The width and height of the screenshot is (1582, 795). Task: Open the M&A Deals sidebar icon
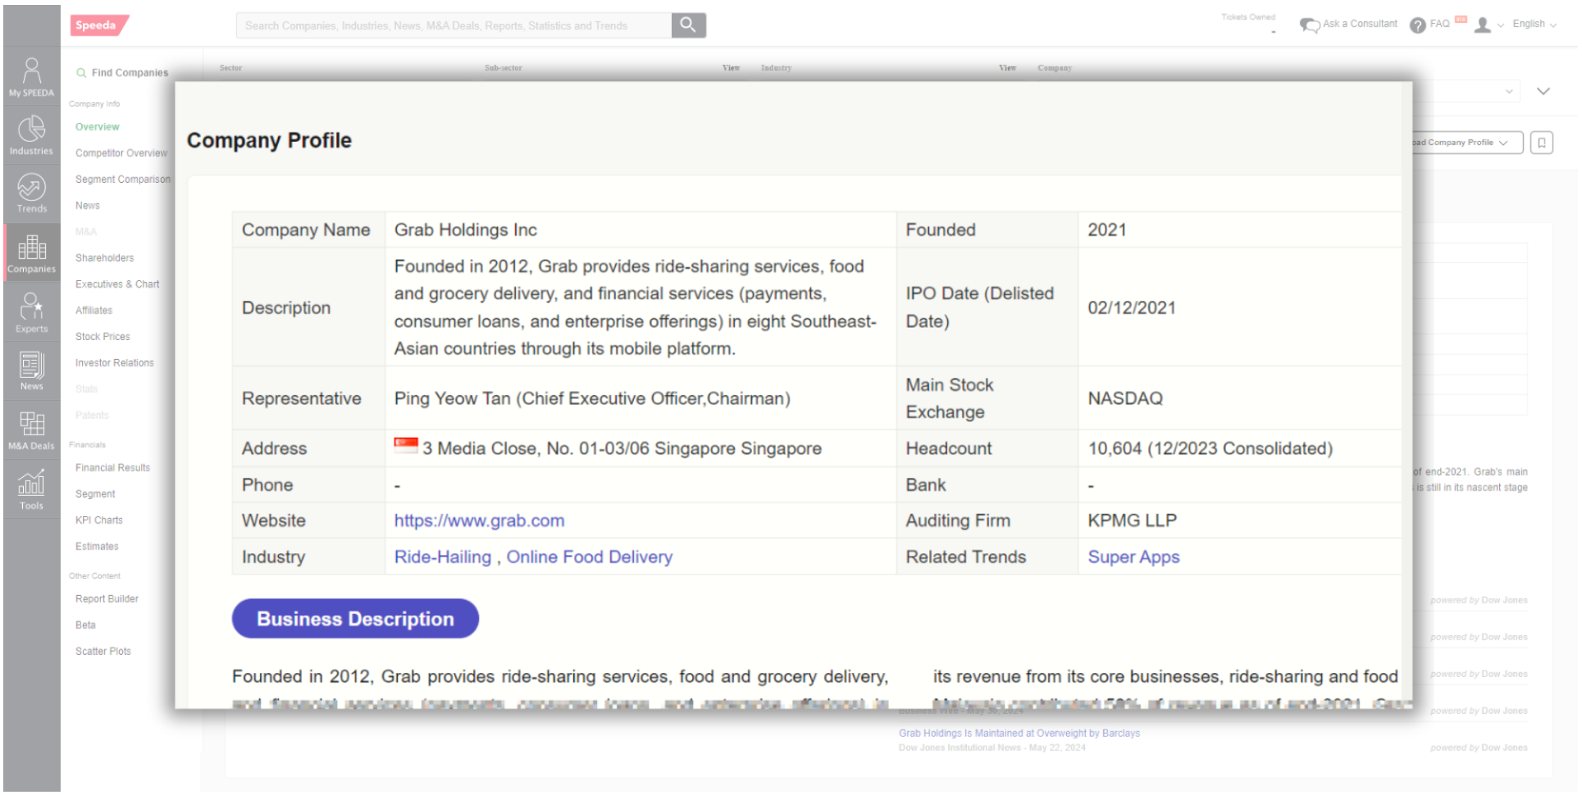(x=31, y=429)
